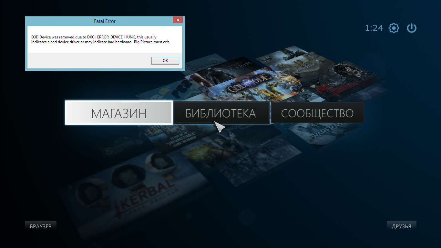The image size is (441, 248).
Task: Open the МАГАЗИН store tile
Action: click(x=119, y=113)
